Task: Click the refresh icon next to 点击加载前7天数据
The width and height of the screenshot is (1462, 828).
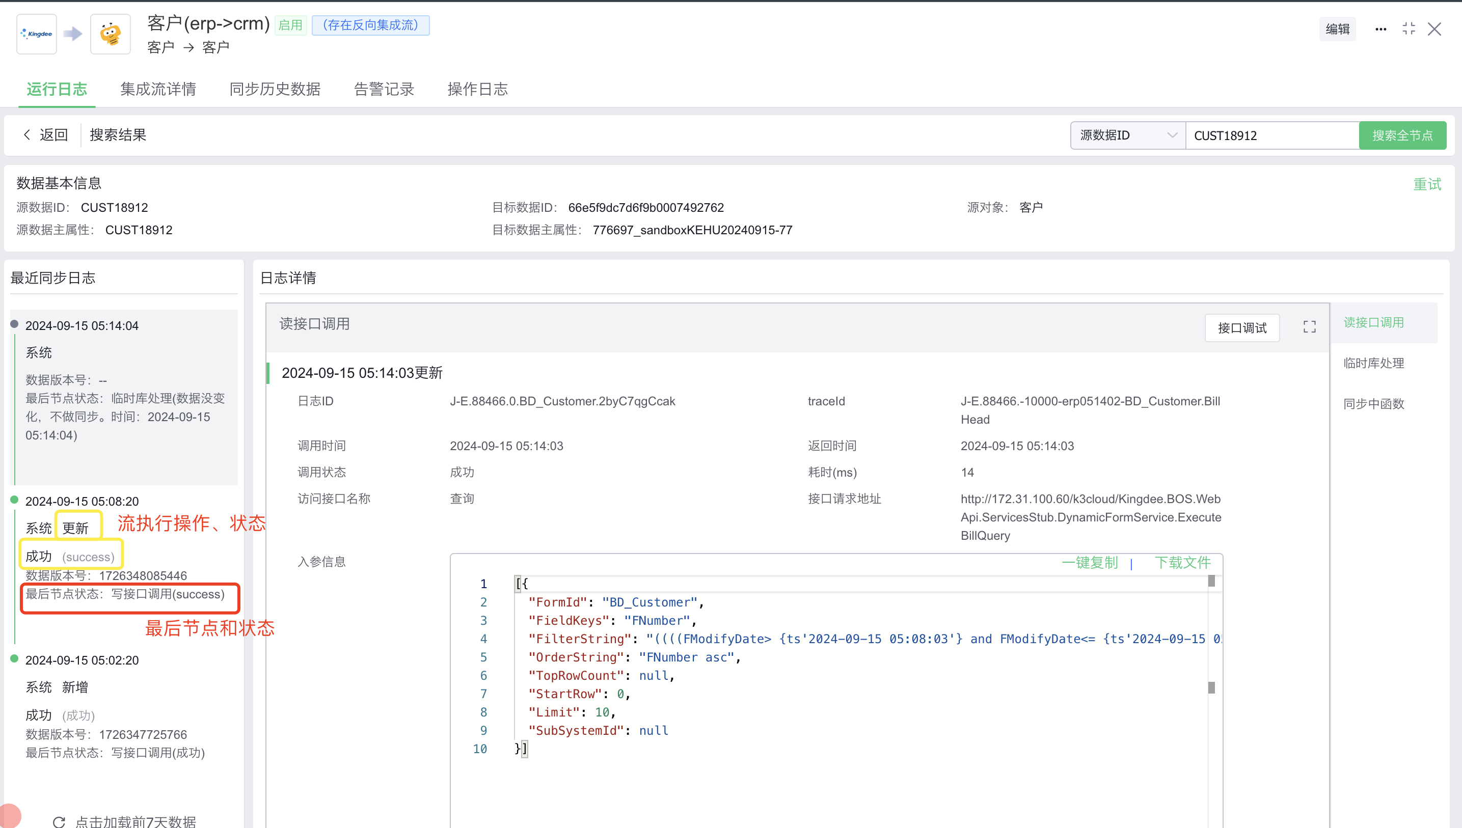Action: [x=59, y=822]
